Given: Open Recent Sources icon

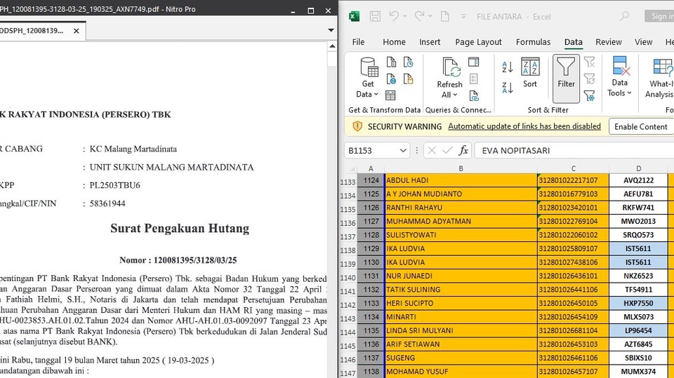Looking at the screenshot, I should pyautogui.click(x=409, y=62).
